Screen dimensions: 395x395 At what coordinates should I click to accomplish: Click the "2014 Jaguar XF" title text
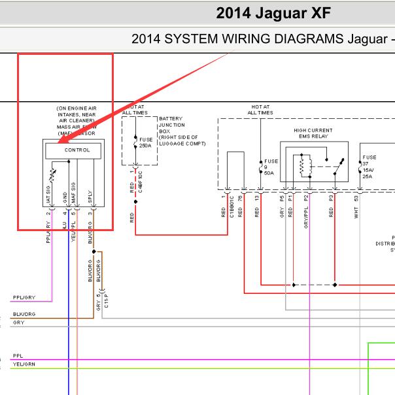point(273,13)
